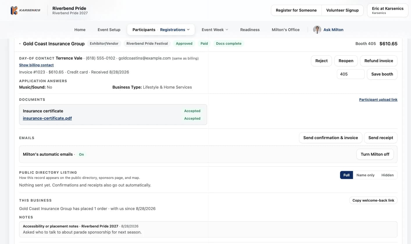Viewport: 411px width, 244px height.
Task: Click the booth number field showing 405
Action: coord(351,74)
